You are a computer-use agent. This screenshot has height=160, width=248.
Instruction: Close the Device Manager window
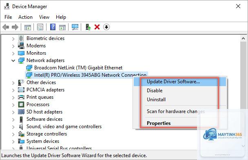tap(238, 7)
